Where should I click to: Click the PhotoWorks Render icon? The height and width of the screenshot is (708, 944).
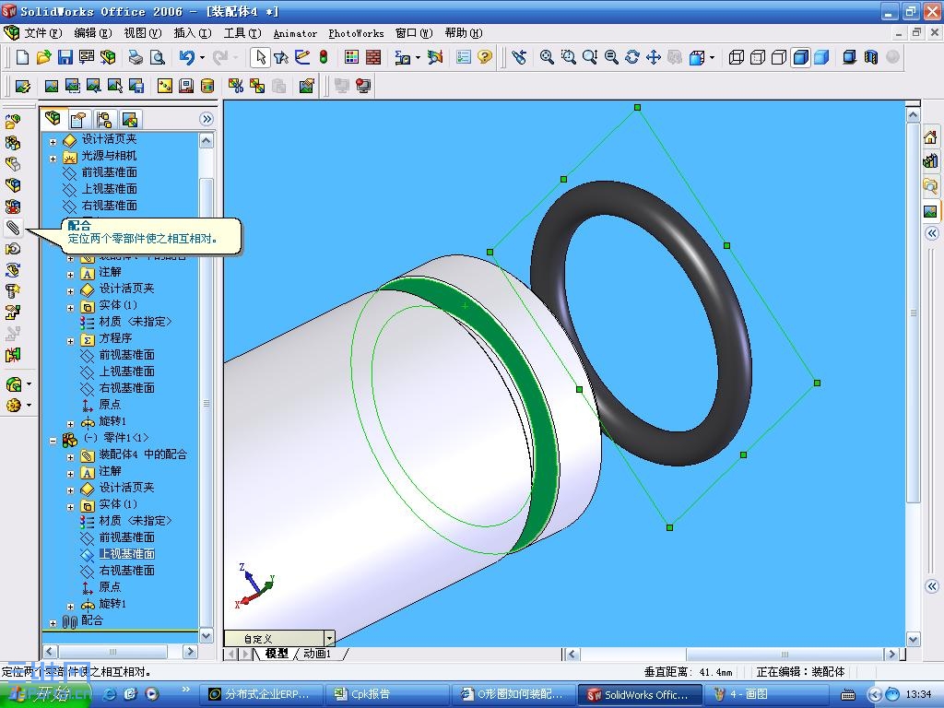[x=52, y=86]
